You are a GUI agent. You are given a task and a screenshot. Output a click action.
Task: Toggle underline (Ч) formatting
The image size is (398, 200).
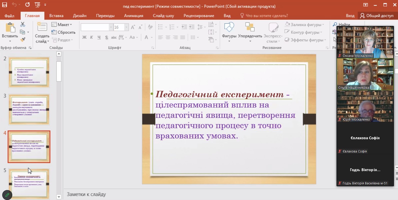pos(99,37)
